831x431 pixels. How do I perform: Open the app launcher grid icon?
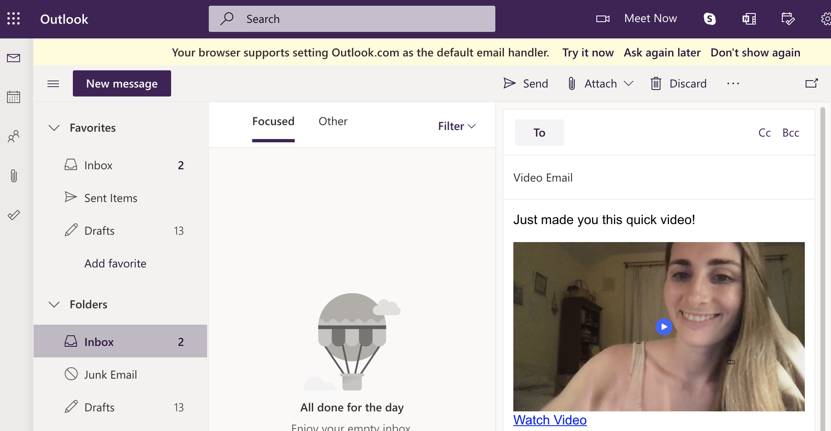click(14, 19)
